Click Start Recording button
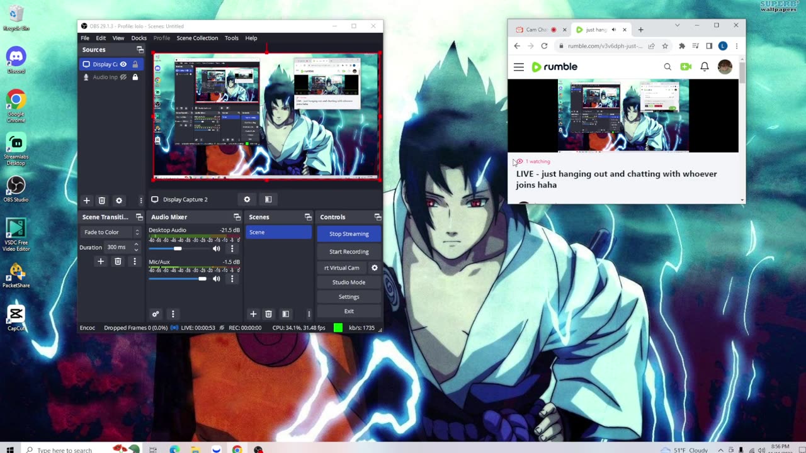Screen dimensions: 806x453 click(x=349, y=252)
